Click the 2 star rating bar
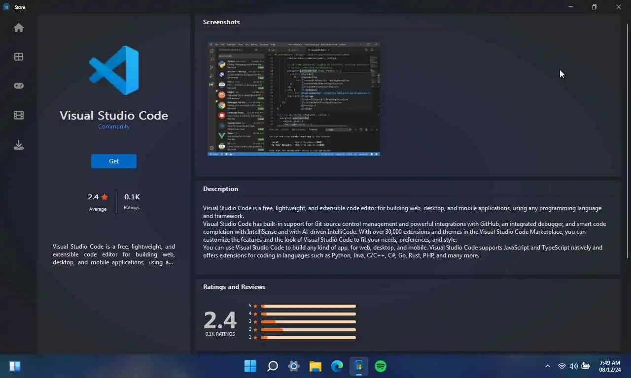631x378 pixels. pyautogui.click(x=308, y=330)
